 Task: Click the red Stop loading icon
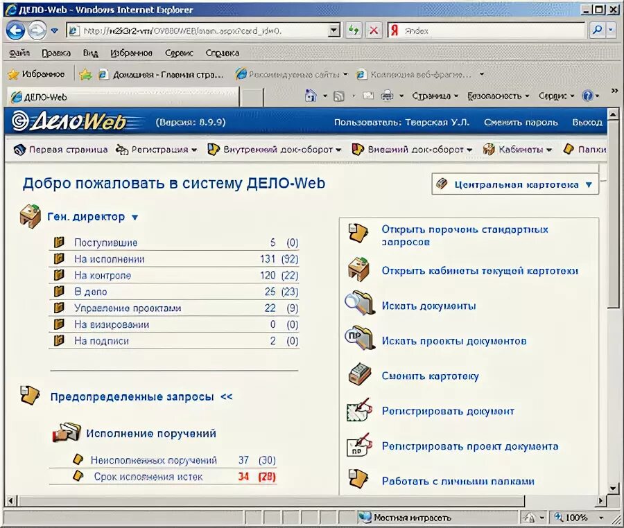pyautogui.click(x=374, y=30)
